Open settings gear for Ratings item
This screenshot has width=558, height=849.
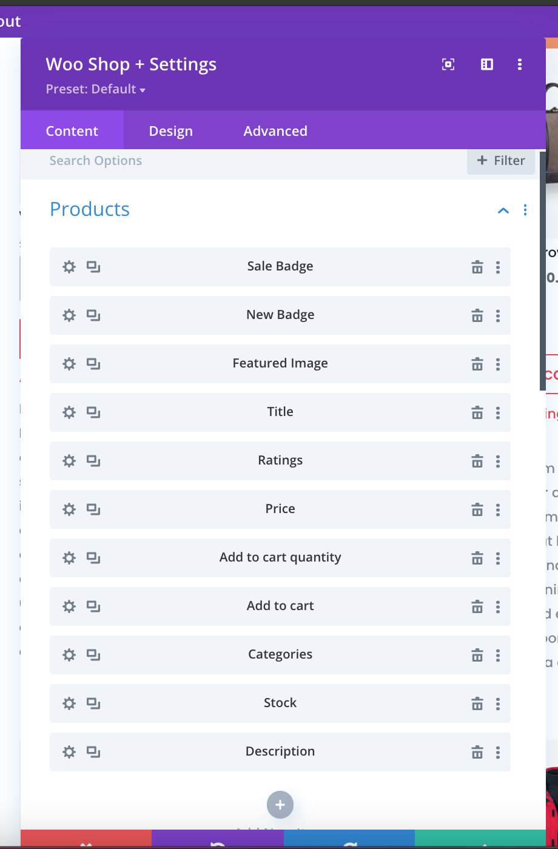[x=69, y=461]
